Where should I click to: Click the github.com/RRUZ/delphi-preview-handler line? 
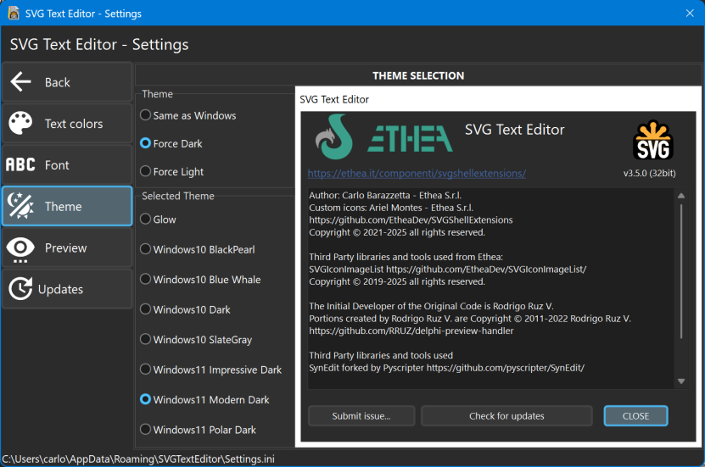411,331
